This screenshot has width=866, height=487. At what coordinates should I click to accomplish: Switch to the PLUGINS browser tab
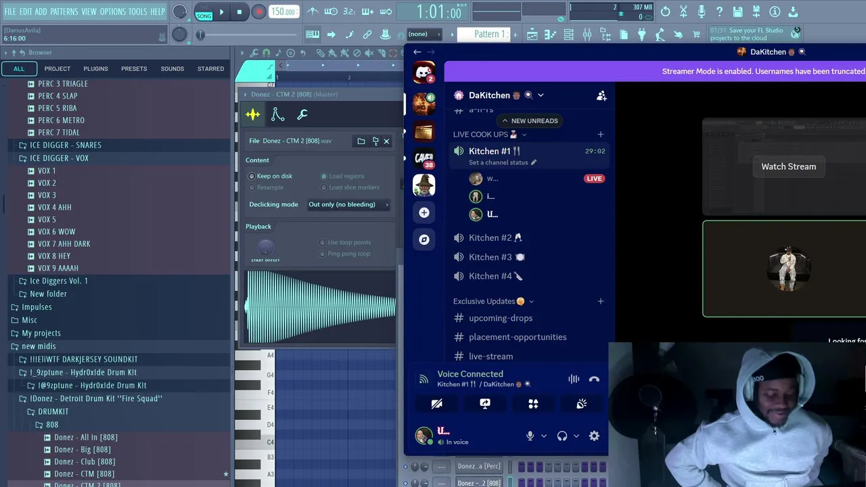95,68
